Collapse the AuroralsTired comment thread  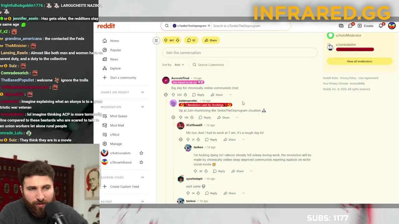(166, 95)
